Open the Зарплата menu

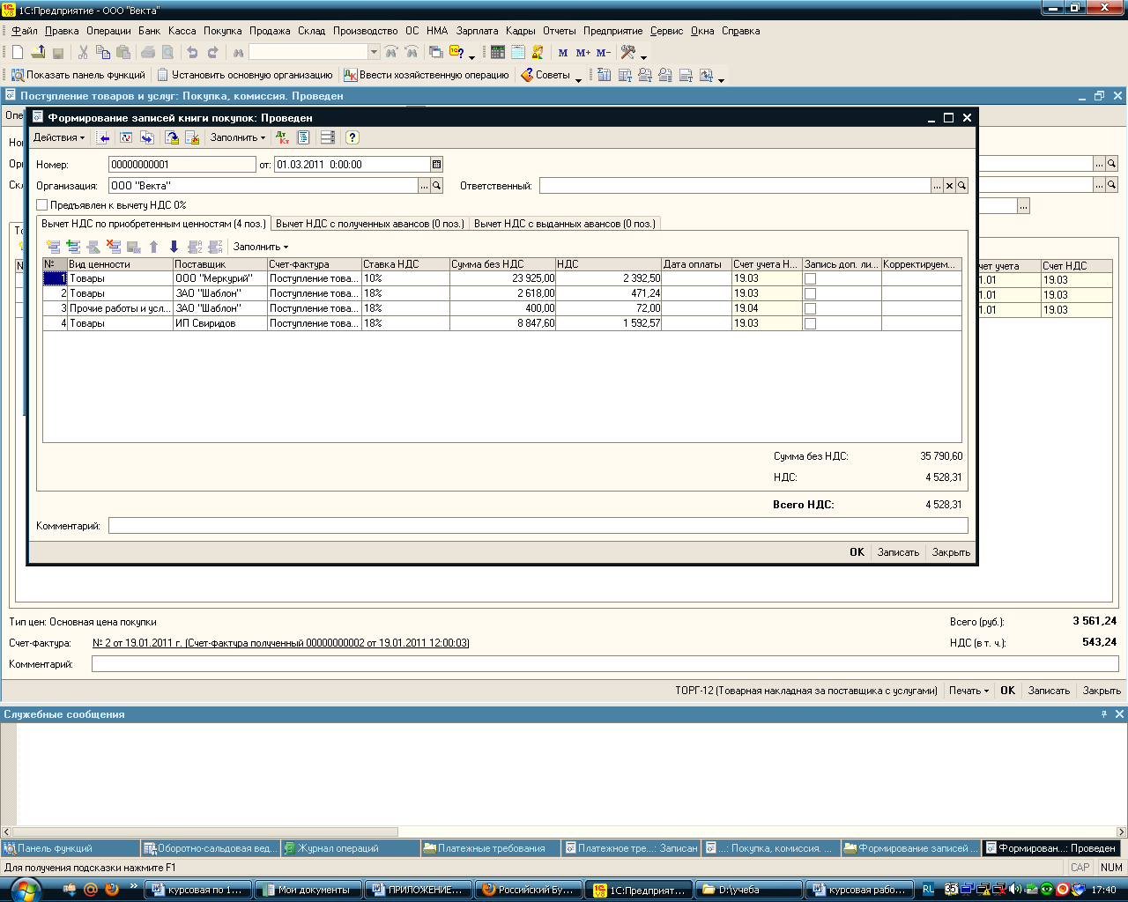477,31
